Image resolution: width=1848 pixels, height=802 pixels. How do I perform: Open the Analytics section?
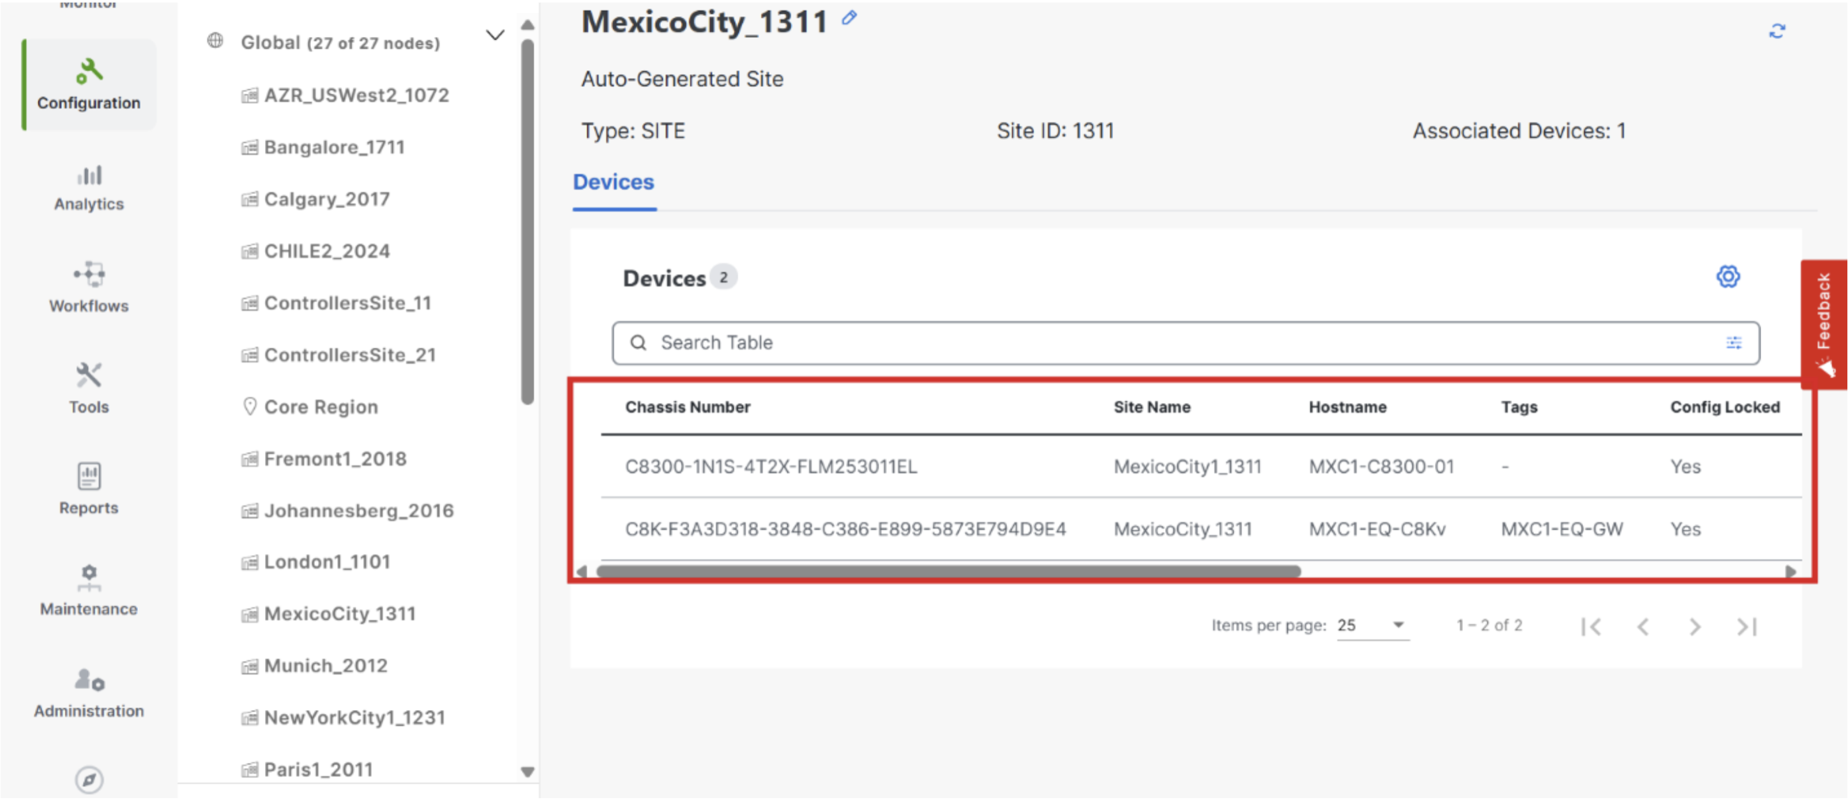[x=89, y=188]
